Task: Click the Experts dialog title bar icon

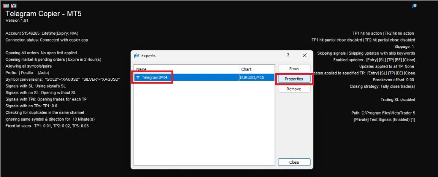Action: (137, 56)
